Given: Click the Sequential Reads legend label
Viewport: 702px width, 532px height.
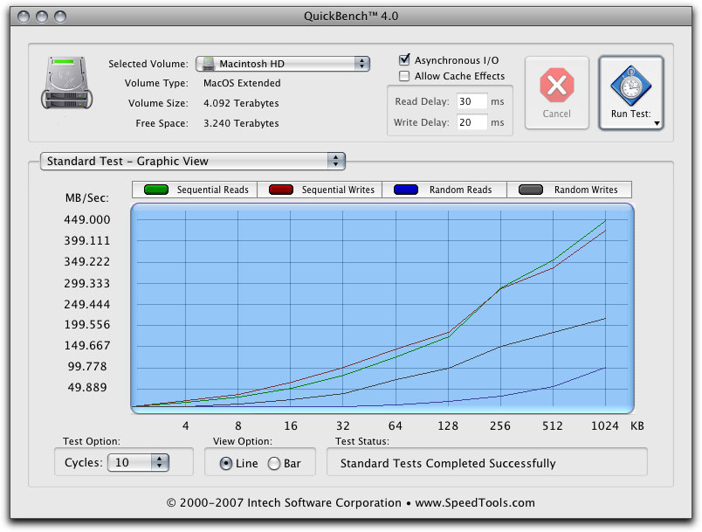Looking at the screenshot, I should click(x=213, y=190).
